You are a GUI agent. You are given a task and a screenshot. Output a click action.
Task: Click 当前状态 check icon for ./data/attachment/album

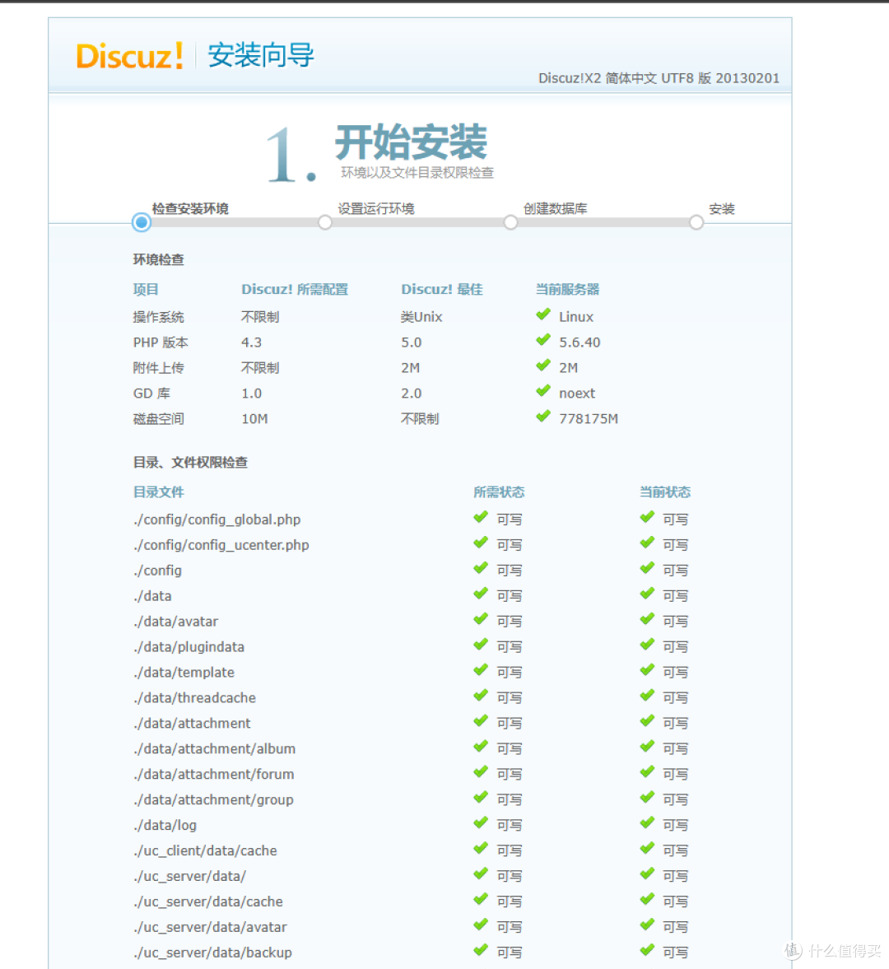click(x=647, y=748)
